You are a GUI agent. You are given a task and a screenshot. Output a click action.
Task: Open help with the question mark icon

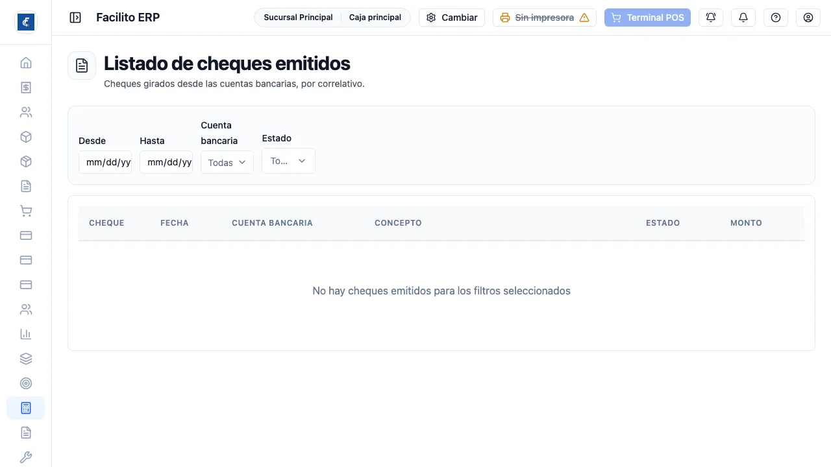tap(776, 18)
